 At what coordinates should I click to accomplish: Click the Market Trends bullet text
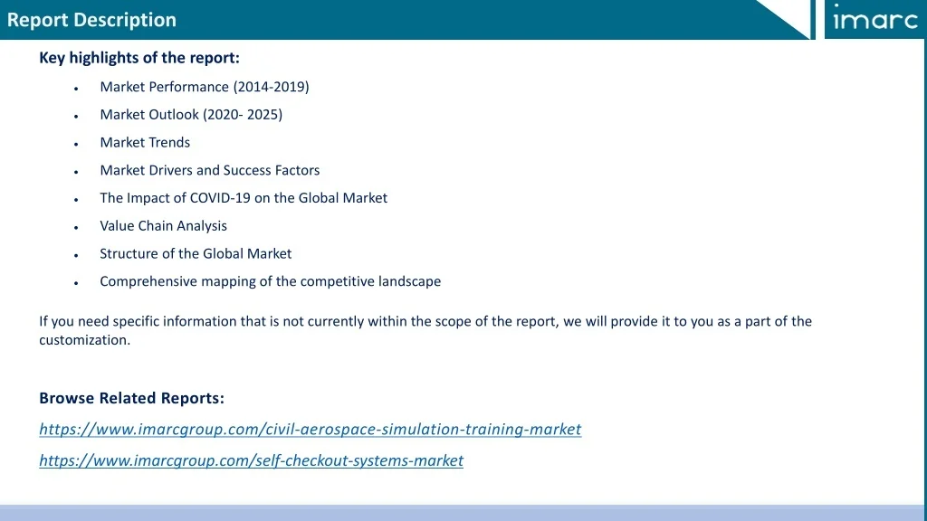coord(145,142)
